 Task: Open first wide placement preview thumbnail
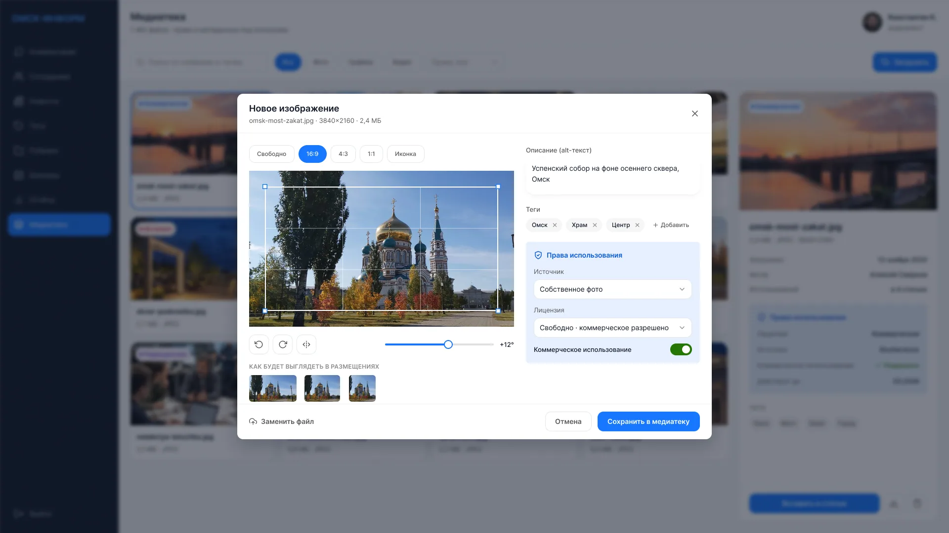273,388
